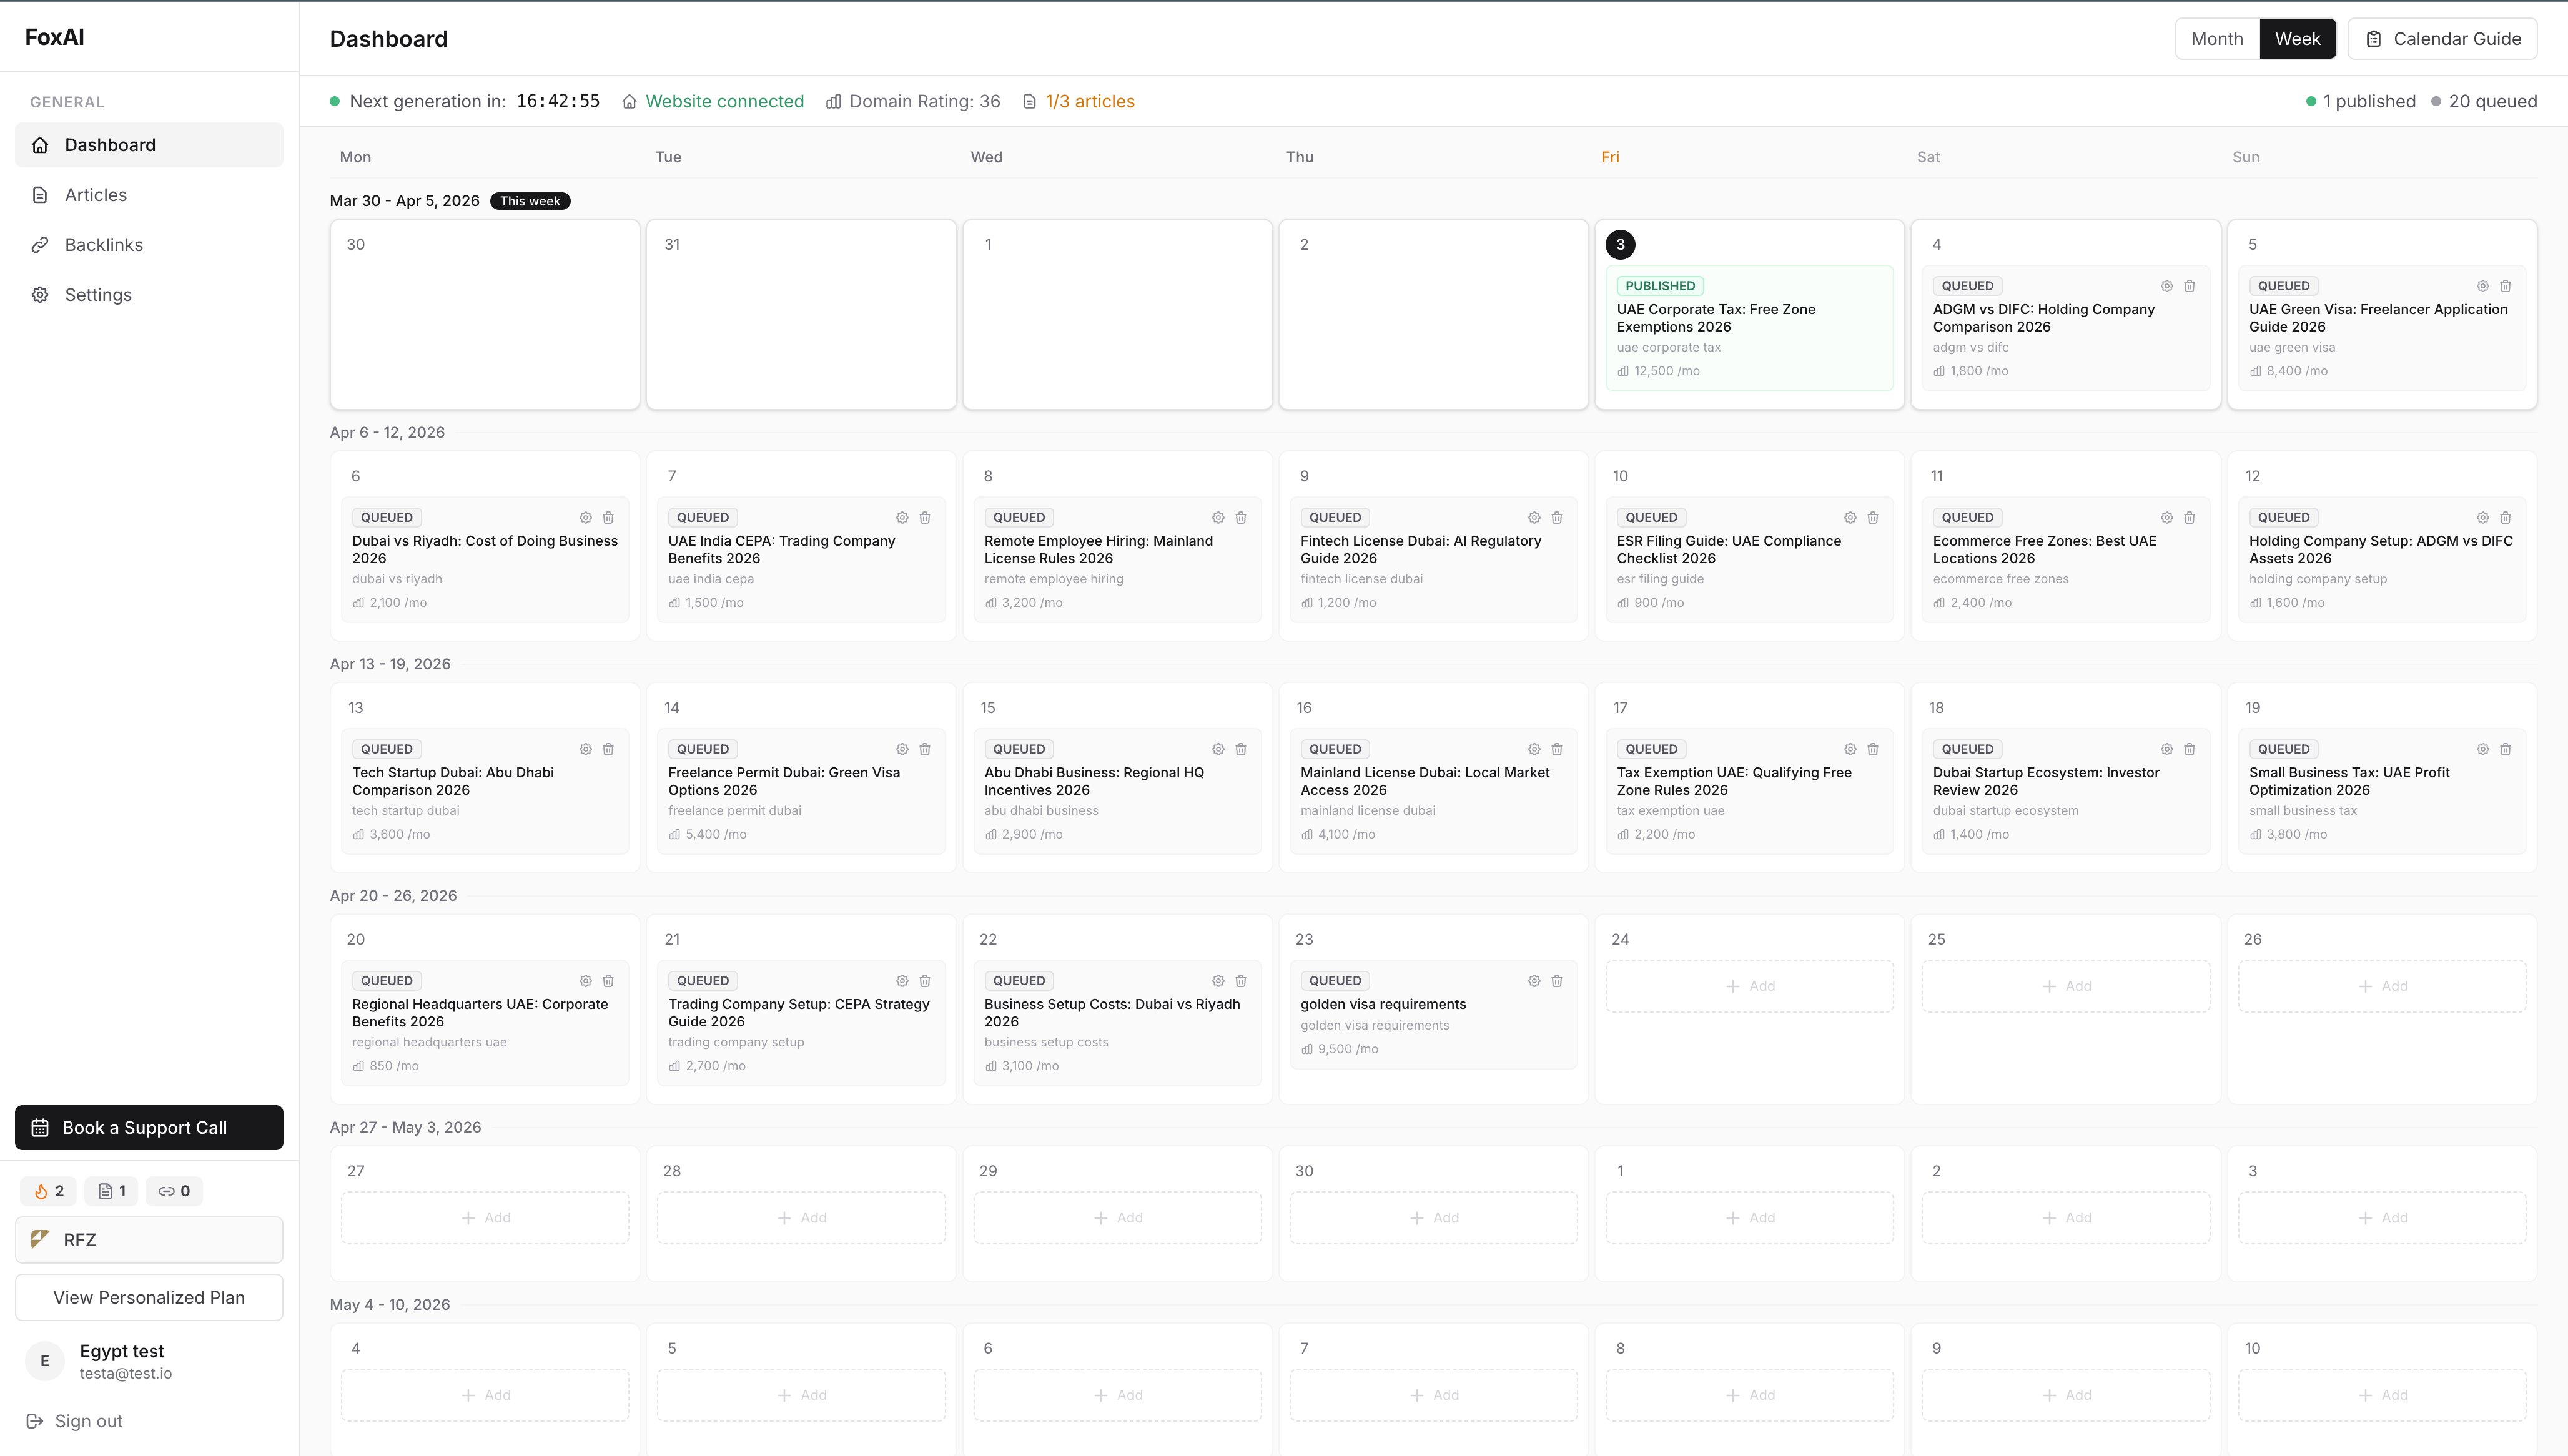
Task: Open Business Setup Costs article card
Action: 1117,1023
